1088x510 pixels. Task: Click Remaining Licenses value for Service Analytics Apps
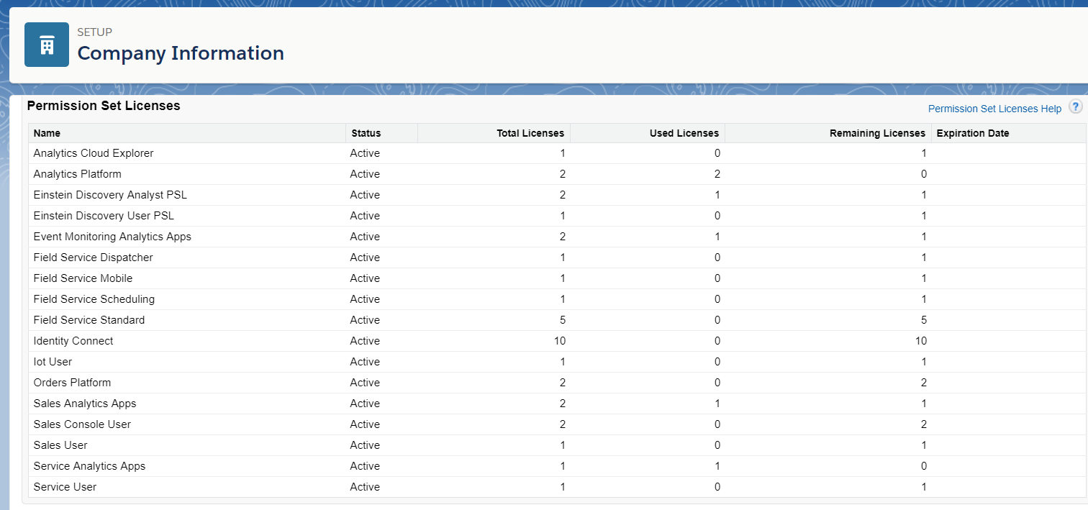coord(923,466)
